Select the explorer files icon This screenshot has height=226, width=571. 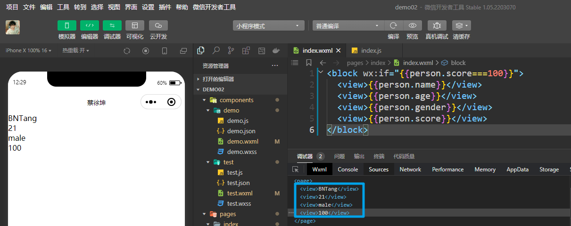201,50
